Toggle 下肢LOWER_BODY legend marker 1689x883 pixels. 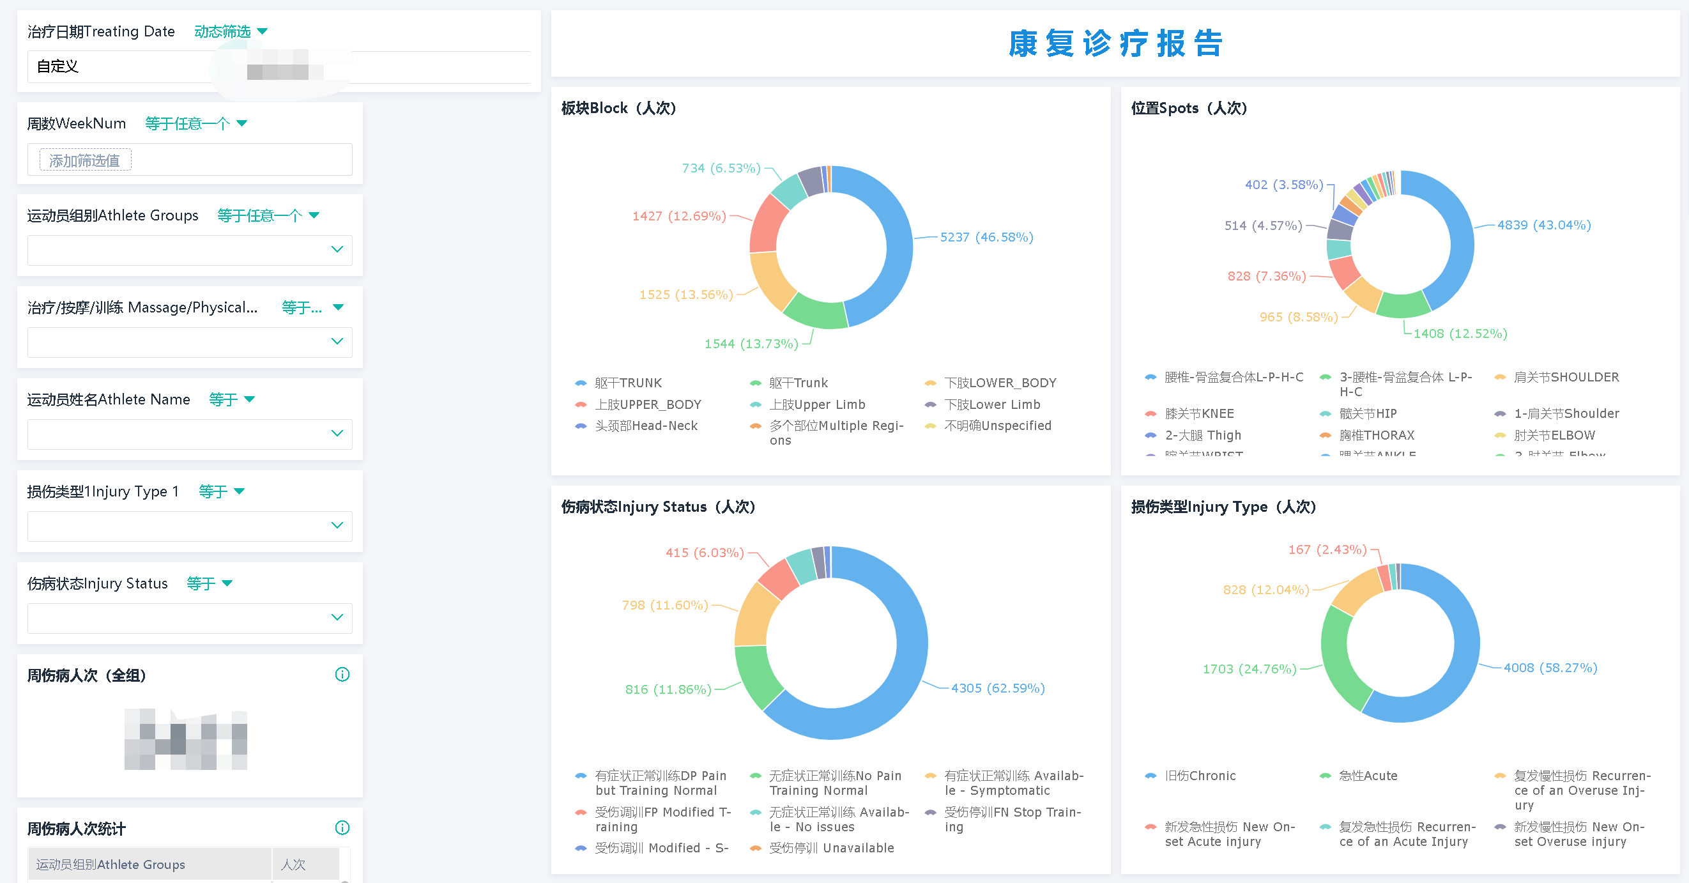pos(930,383)
